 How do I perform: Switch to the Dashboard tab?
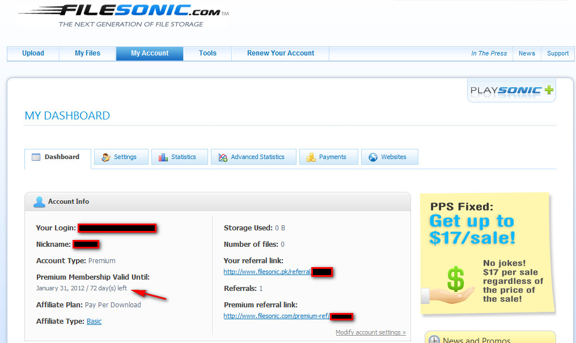coord(58,158)
